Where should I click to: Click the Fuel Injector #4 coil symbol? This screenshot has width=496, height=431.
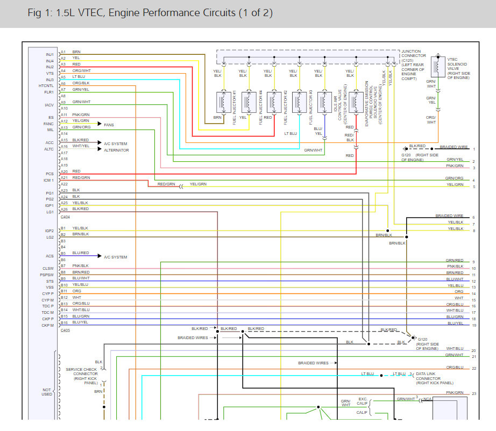(x=249, y=101)
